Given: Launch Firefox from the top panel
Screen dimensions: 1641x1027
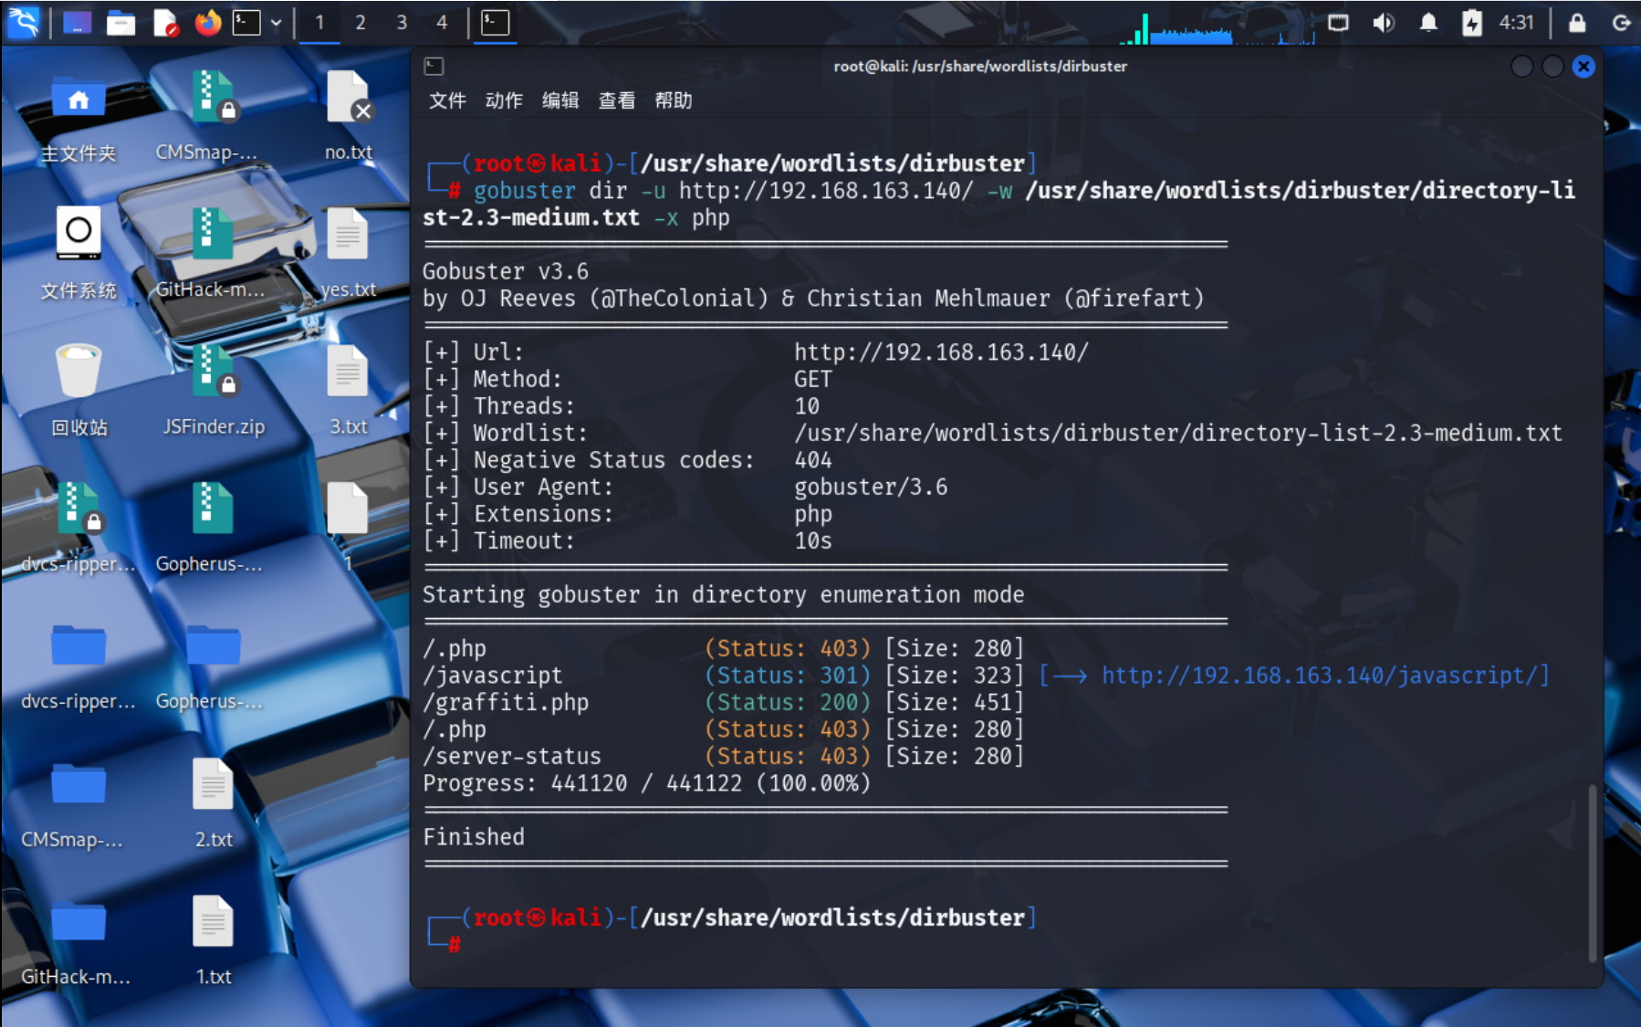Looking at the screenshot, I should coord(208,23).
